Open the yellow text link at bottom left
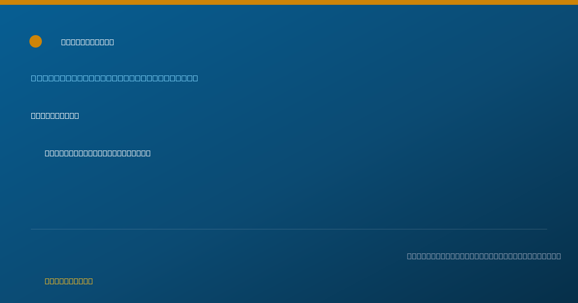The height and width of the screenshot is (303, 578). pyautogui.click(x=69, y=281)
